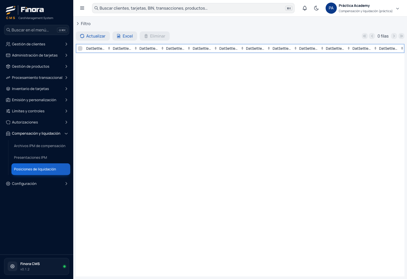Select Posiciones de liquidación item
This screenshot has width=407, height=279.
click(x=41, y=169)
